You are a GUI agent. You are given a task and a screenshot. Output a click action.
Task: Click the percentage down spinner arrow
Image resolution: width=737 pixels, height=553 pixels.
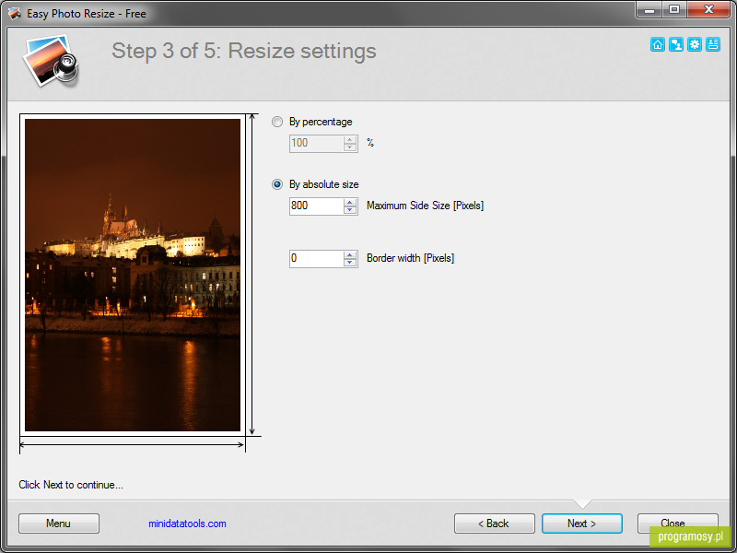[x=350, y=147]
